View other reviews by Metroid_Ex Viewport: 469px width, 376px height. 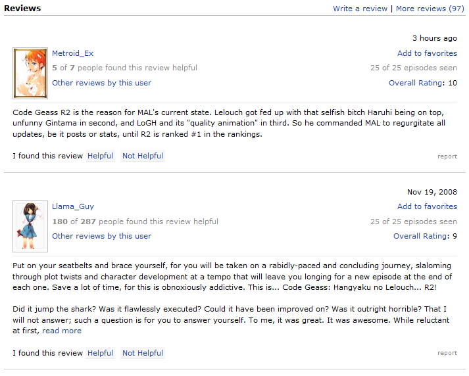pos(101,83)
